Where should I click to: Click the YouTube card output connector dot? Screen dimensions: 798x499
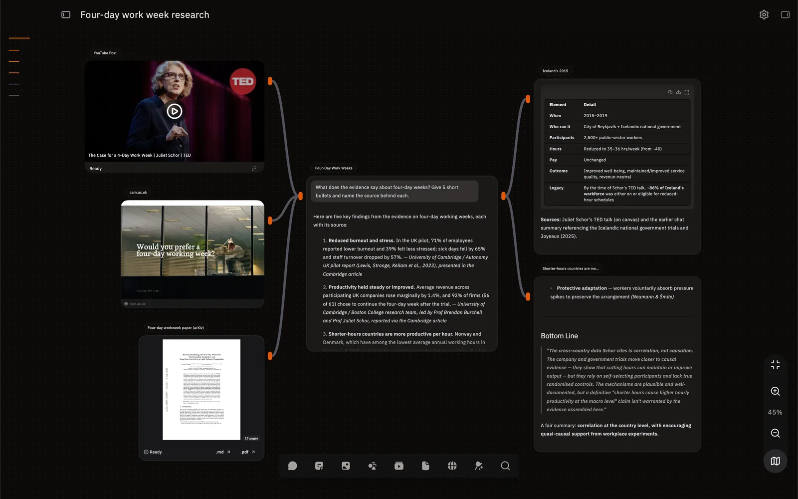pyautogui.click(x=270, y=81)
